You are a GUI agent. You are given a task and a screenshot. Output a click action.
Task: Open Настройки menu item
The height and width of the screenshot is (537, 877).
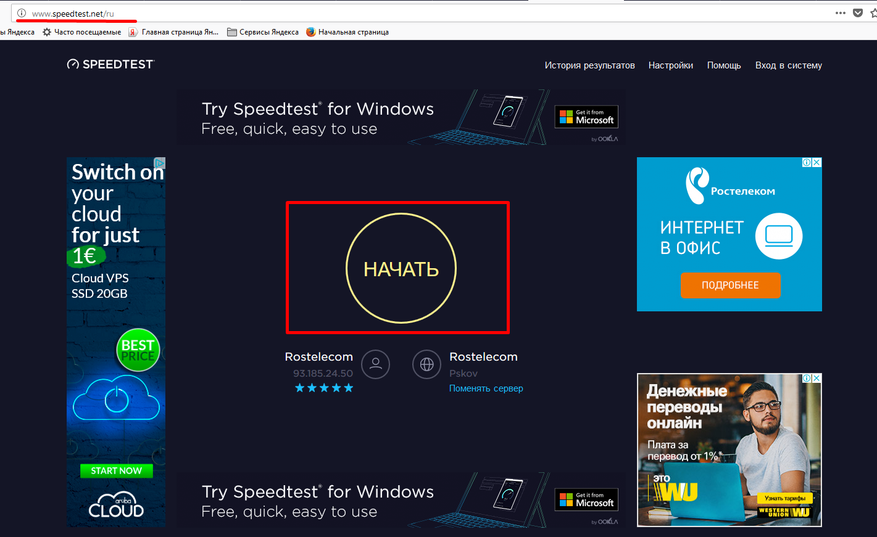[x=670, y=65]
